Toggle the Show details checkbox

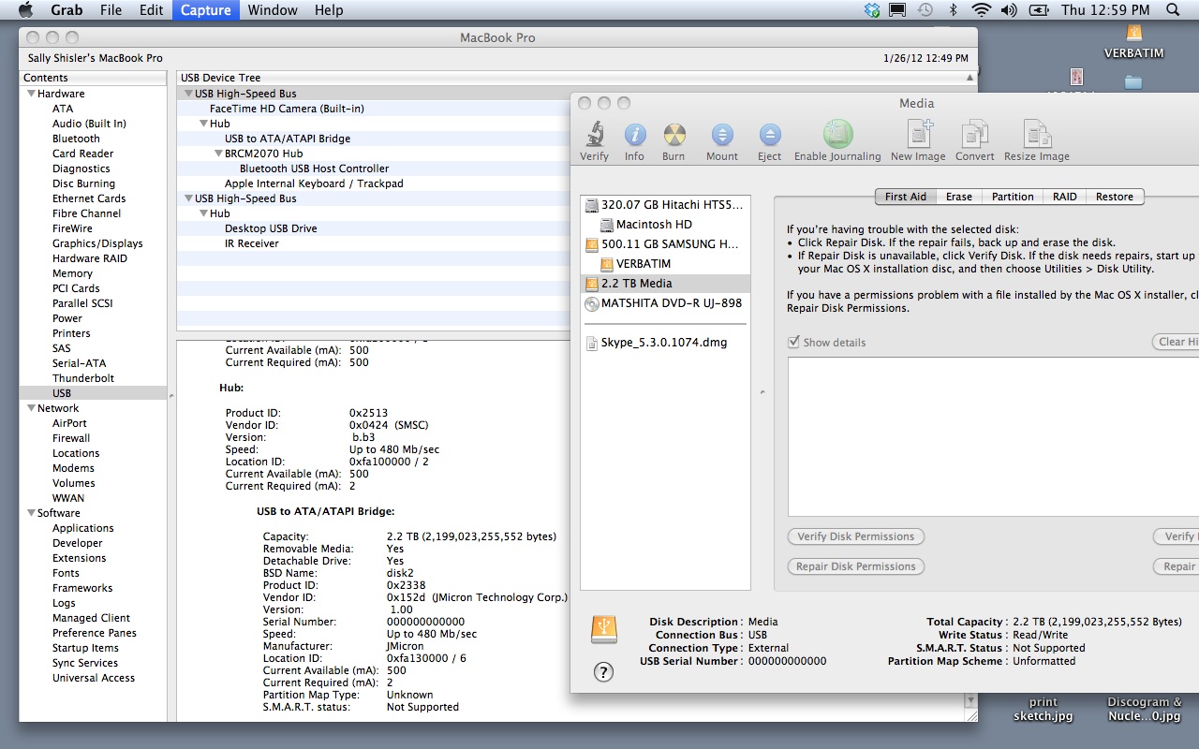click(794, 343)
